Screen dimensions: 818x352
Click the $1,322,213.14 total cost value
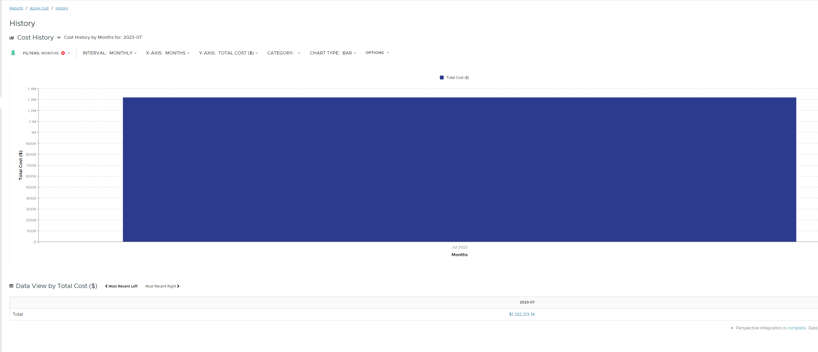521,314
